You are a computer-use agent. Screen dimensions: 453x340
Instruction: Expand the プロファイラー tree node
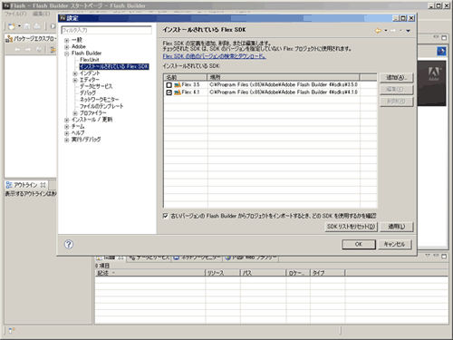tap(75, 113)
